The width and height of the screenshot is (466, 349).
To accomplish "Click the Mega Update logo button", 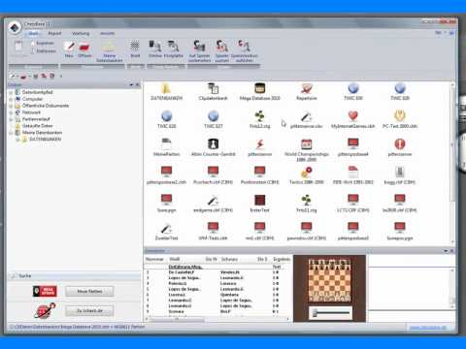I will (45, 291).
